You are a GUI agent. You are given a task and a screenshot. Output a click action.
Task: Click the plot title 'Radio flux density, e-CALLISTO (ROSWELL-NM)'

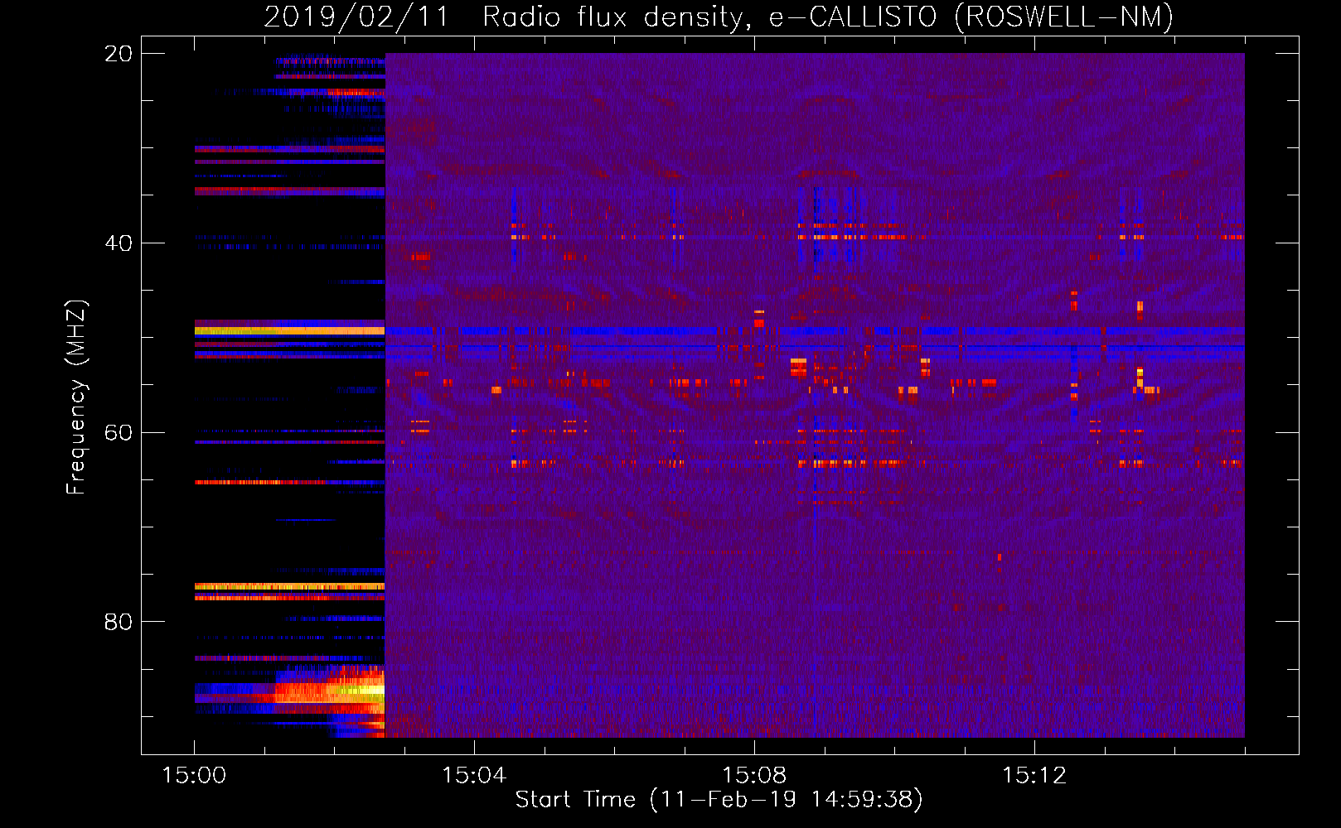pos(828,17)
